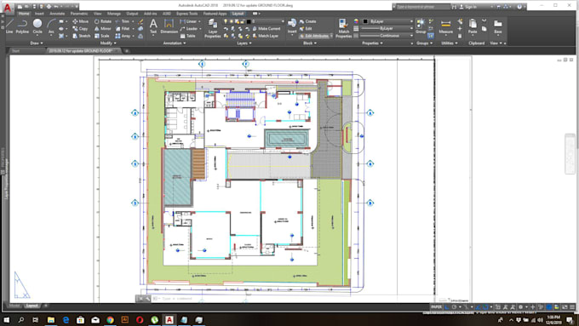The width and height of the screenshot is (579, 326).
Task: Select Match Properties tool
Action: [x=343, y=28]
